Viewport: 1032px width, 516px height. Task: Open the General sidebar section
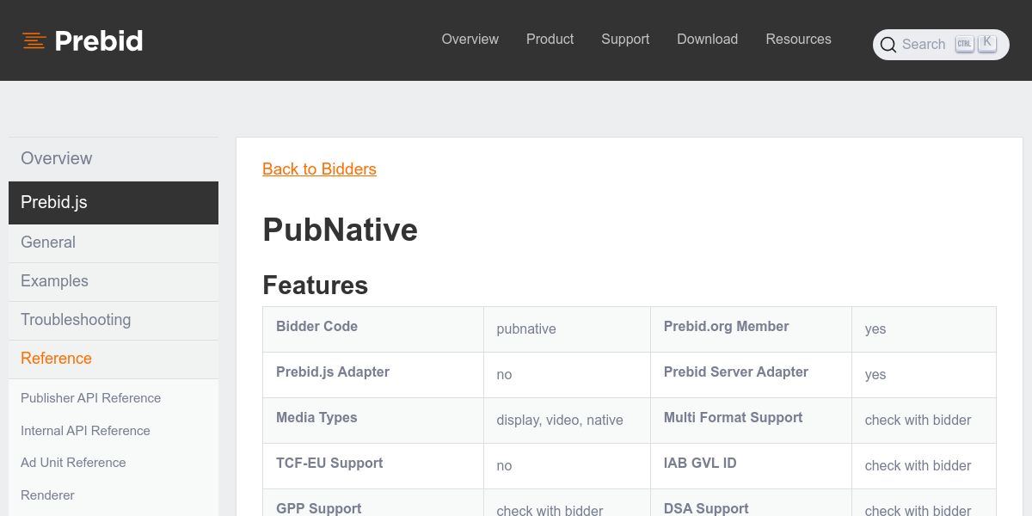(x=48, y=243)
